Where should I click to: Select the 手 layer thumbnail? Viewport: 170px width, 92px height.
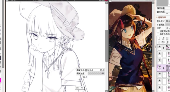click(x=164, y=61)
